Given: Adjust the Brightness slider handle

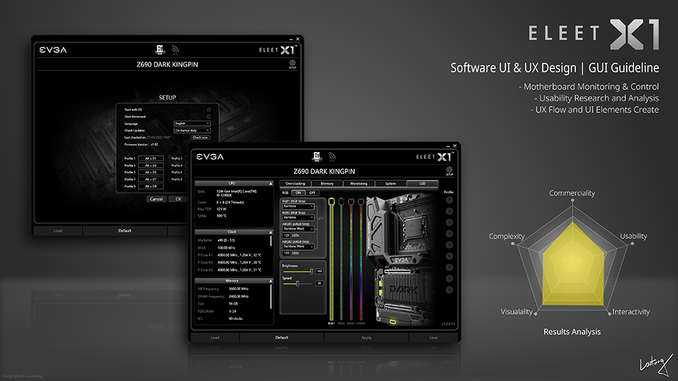Looking at the screenshot, I should click(x=311, y=272).
